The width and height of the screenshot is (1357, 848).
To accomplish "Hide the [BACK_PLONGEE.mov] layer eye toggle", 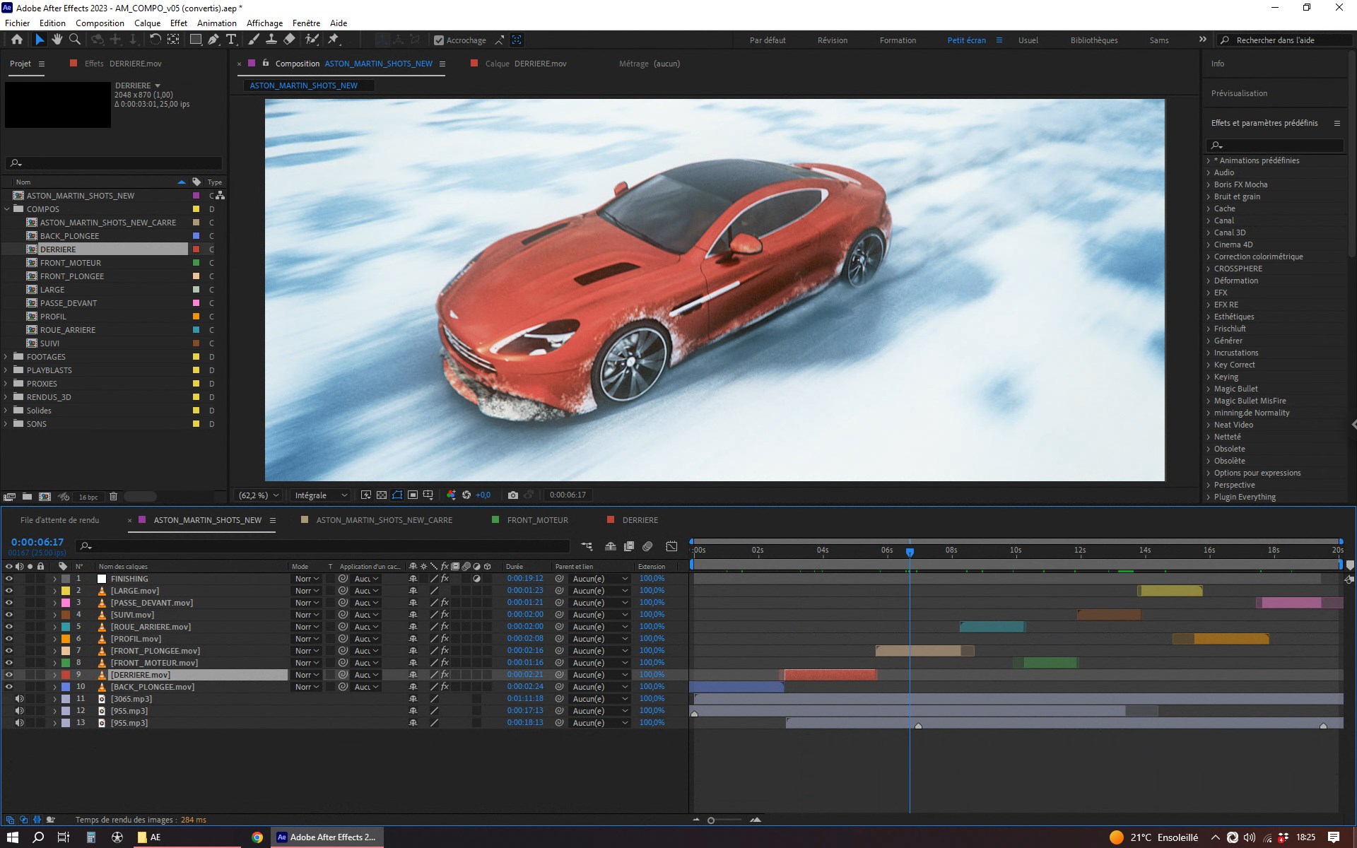I will [9, 687].
